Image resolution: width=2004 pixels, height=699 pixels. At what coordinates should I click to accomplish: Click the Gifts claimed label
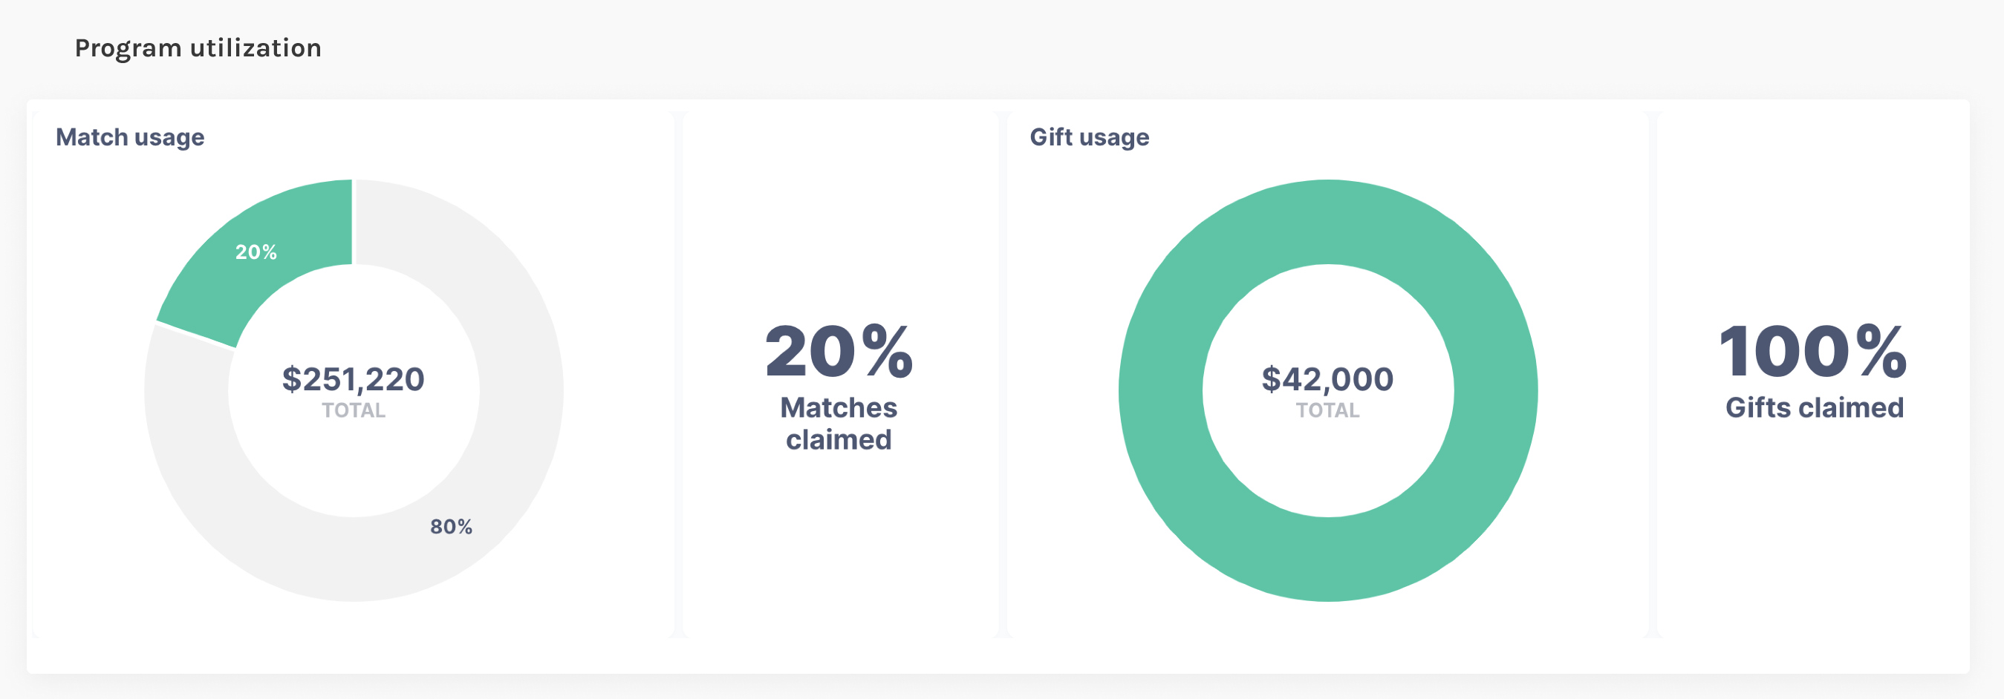[1814, 407]
